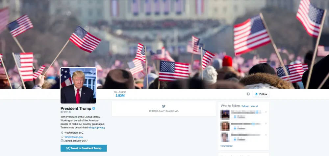Dismiss the third Who to follow suggestion

(266, 135)
